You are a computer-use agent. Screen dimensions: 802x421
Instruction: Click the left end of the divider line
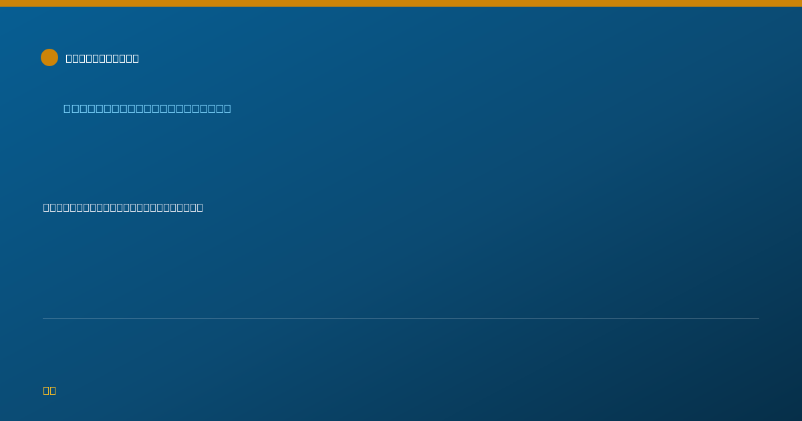tap(44, 318)
